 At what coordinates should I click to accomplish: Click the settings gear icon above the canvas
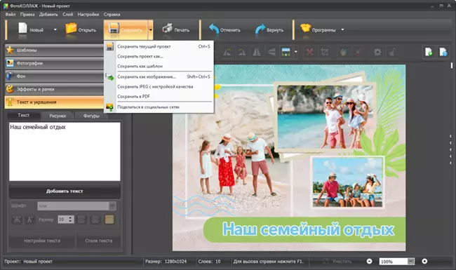coord(377,53)
